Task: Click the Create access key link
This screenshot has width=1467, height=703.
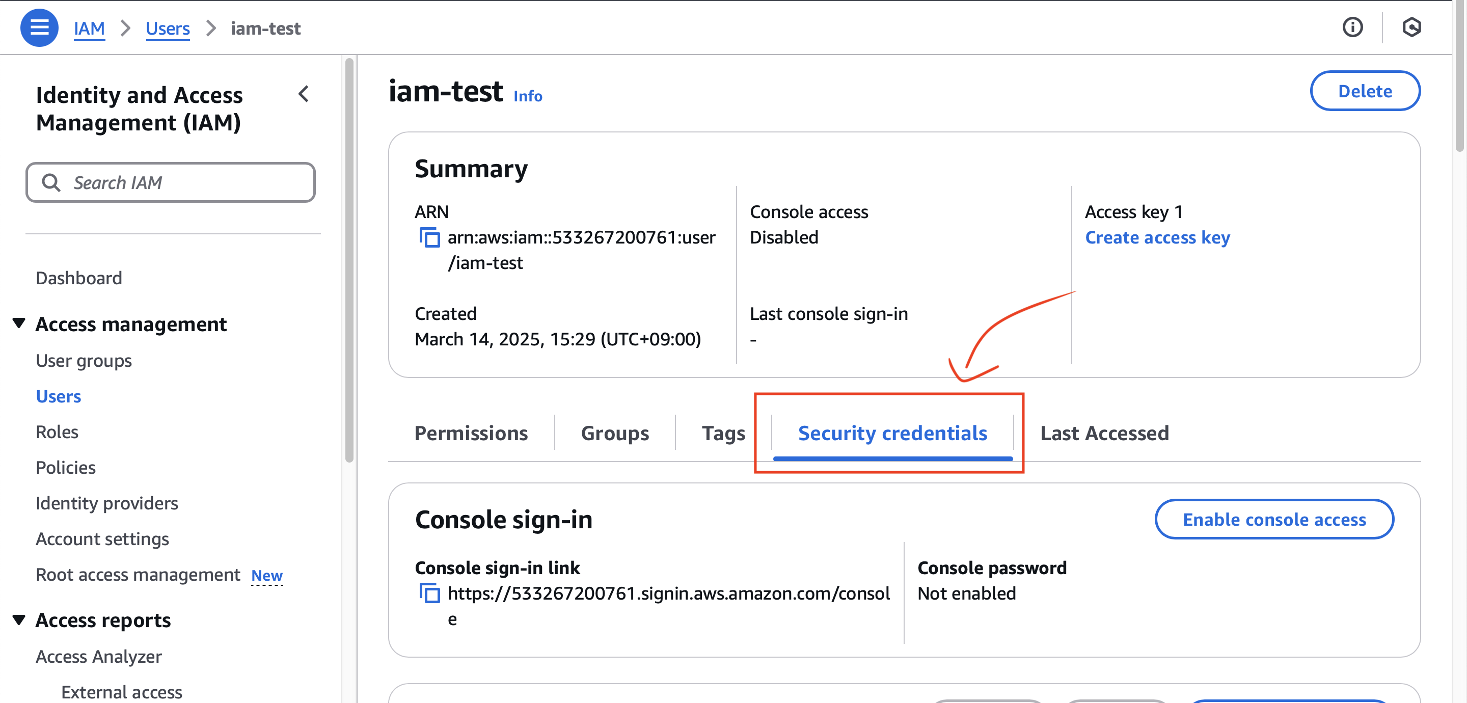Action: (x=1157, y=237)
